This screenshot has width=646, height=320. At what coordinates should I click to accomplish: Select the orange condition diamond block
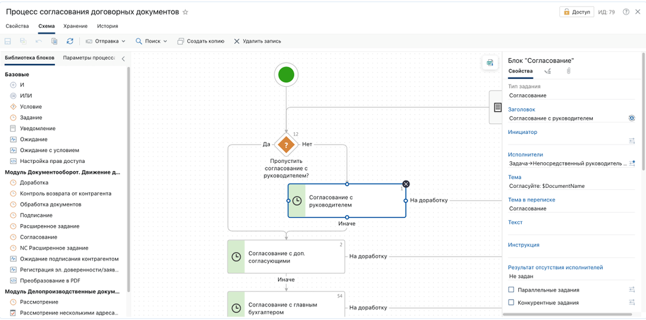(286, 144)
